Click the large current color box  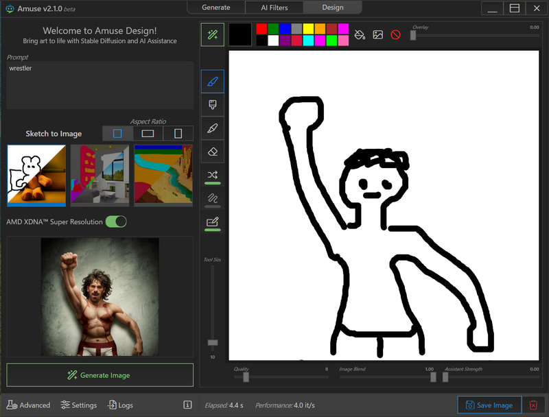pyautogui.click(x=240, y=34)
